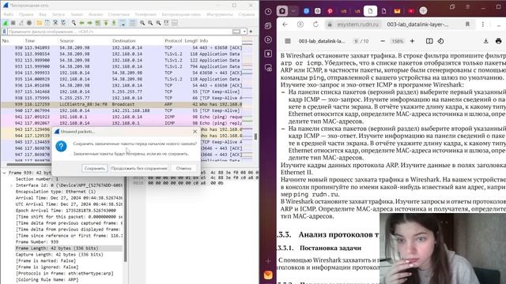Zoom out of Wireshark's main window text
The height and width of the screenshot is (284, 506).
click(x=150, y=23)
